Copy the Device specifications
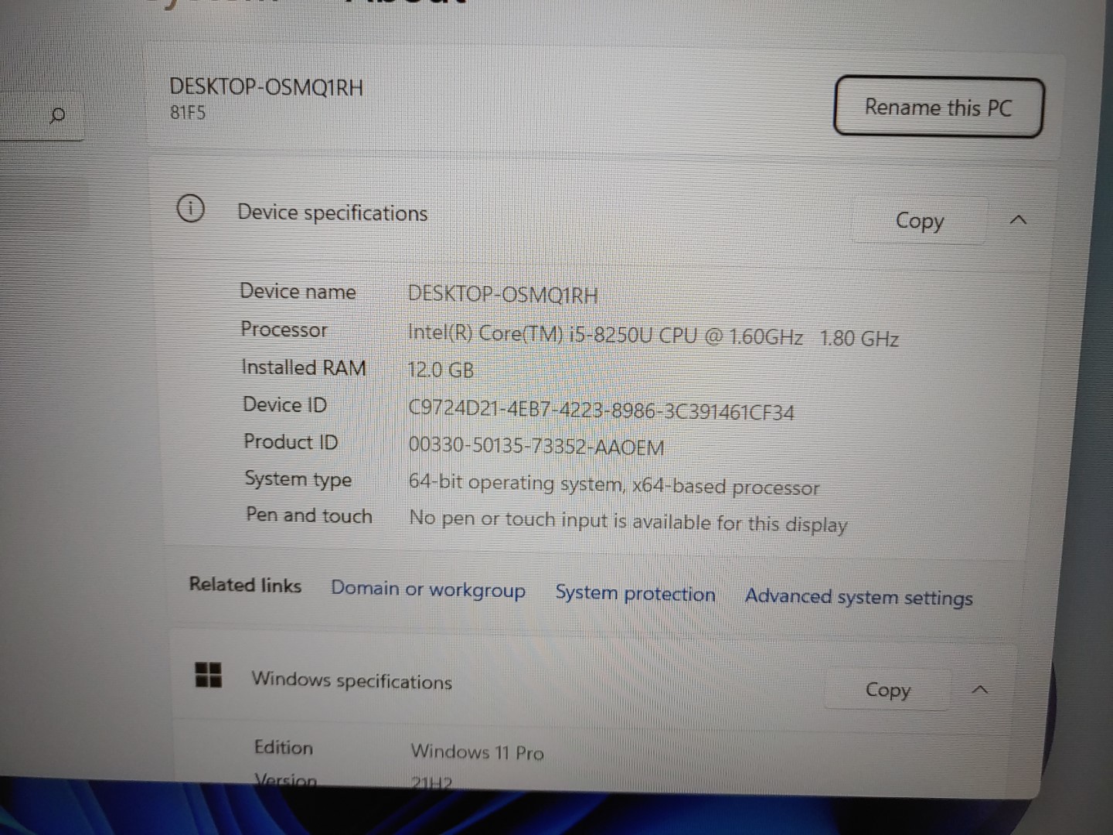Image resolution: width=1113 pixels, height=835 pixels. (919, 221)
